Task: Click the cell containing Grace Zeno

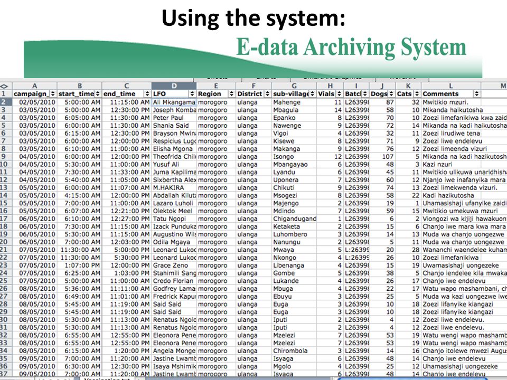Action: (174, 265)
